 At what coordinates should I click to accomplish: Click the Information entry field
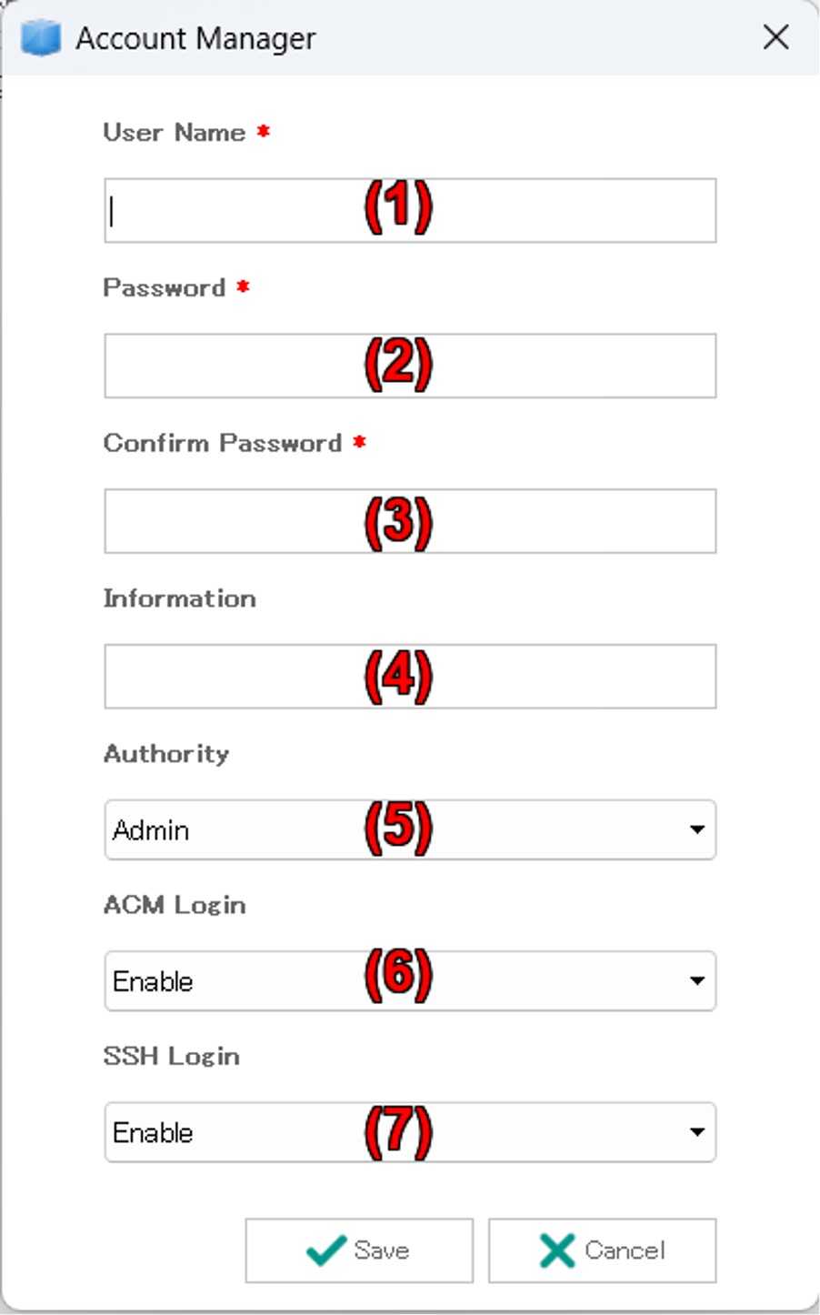(227, 675)
